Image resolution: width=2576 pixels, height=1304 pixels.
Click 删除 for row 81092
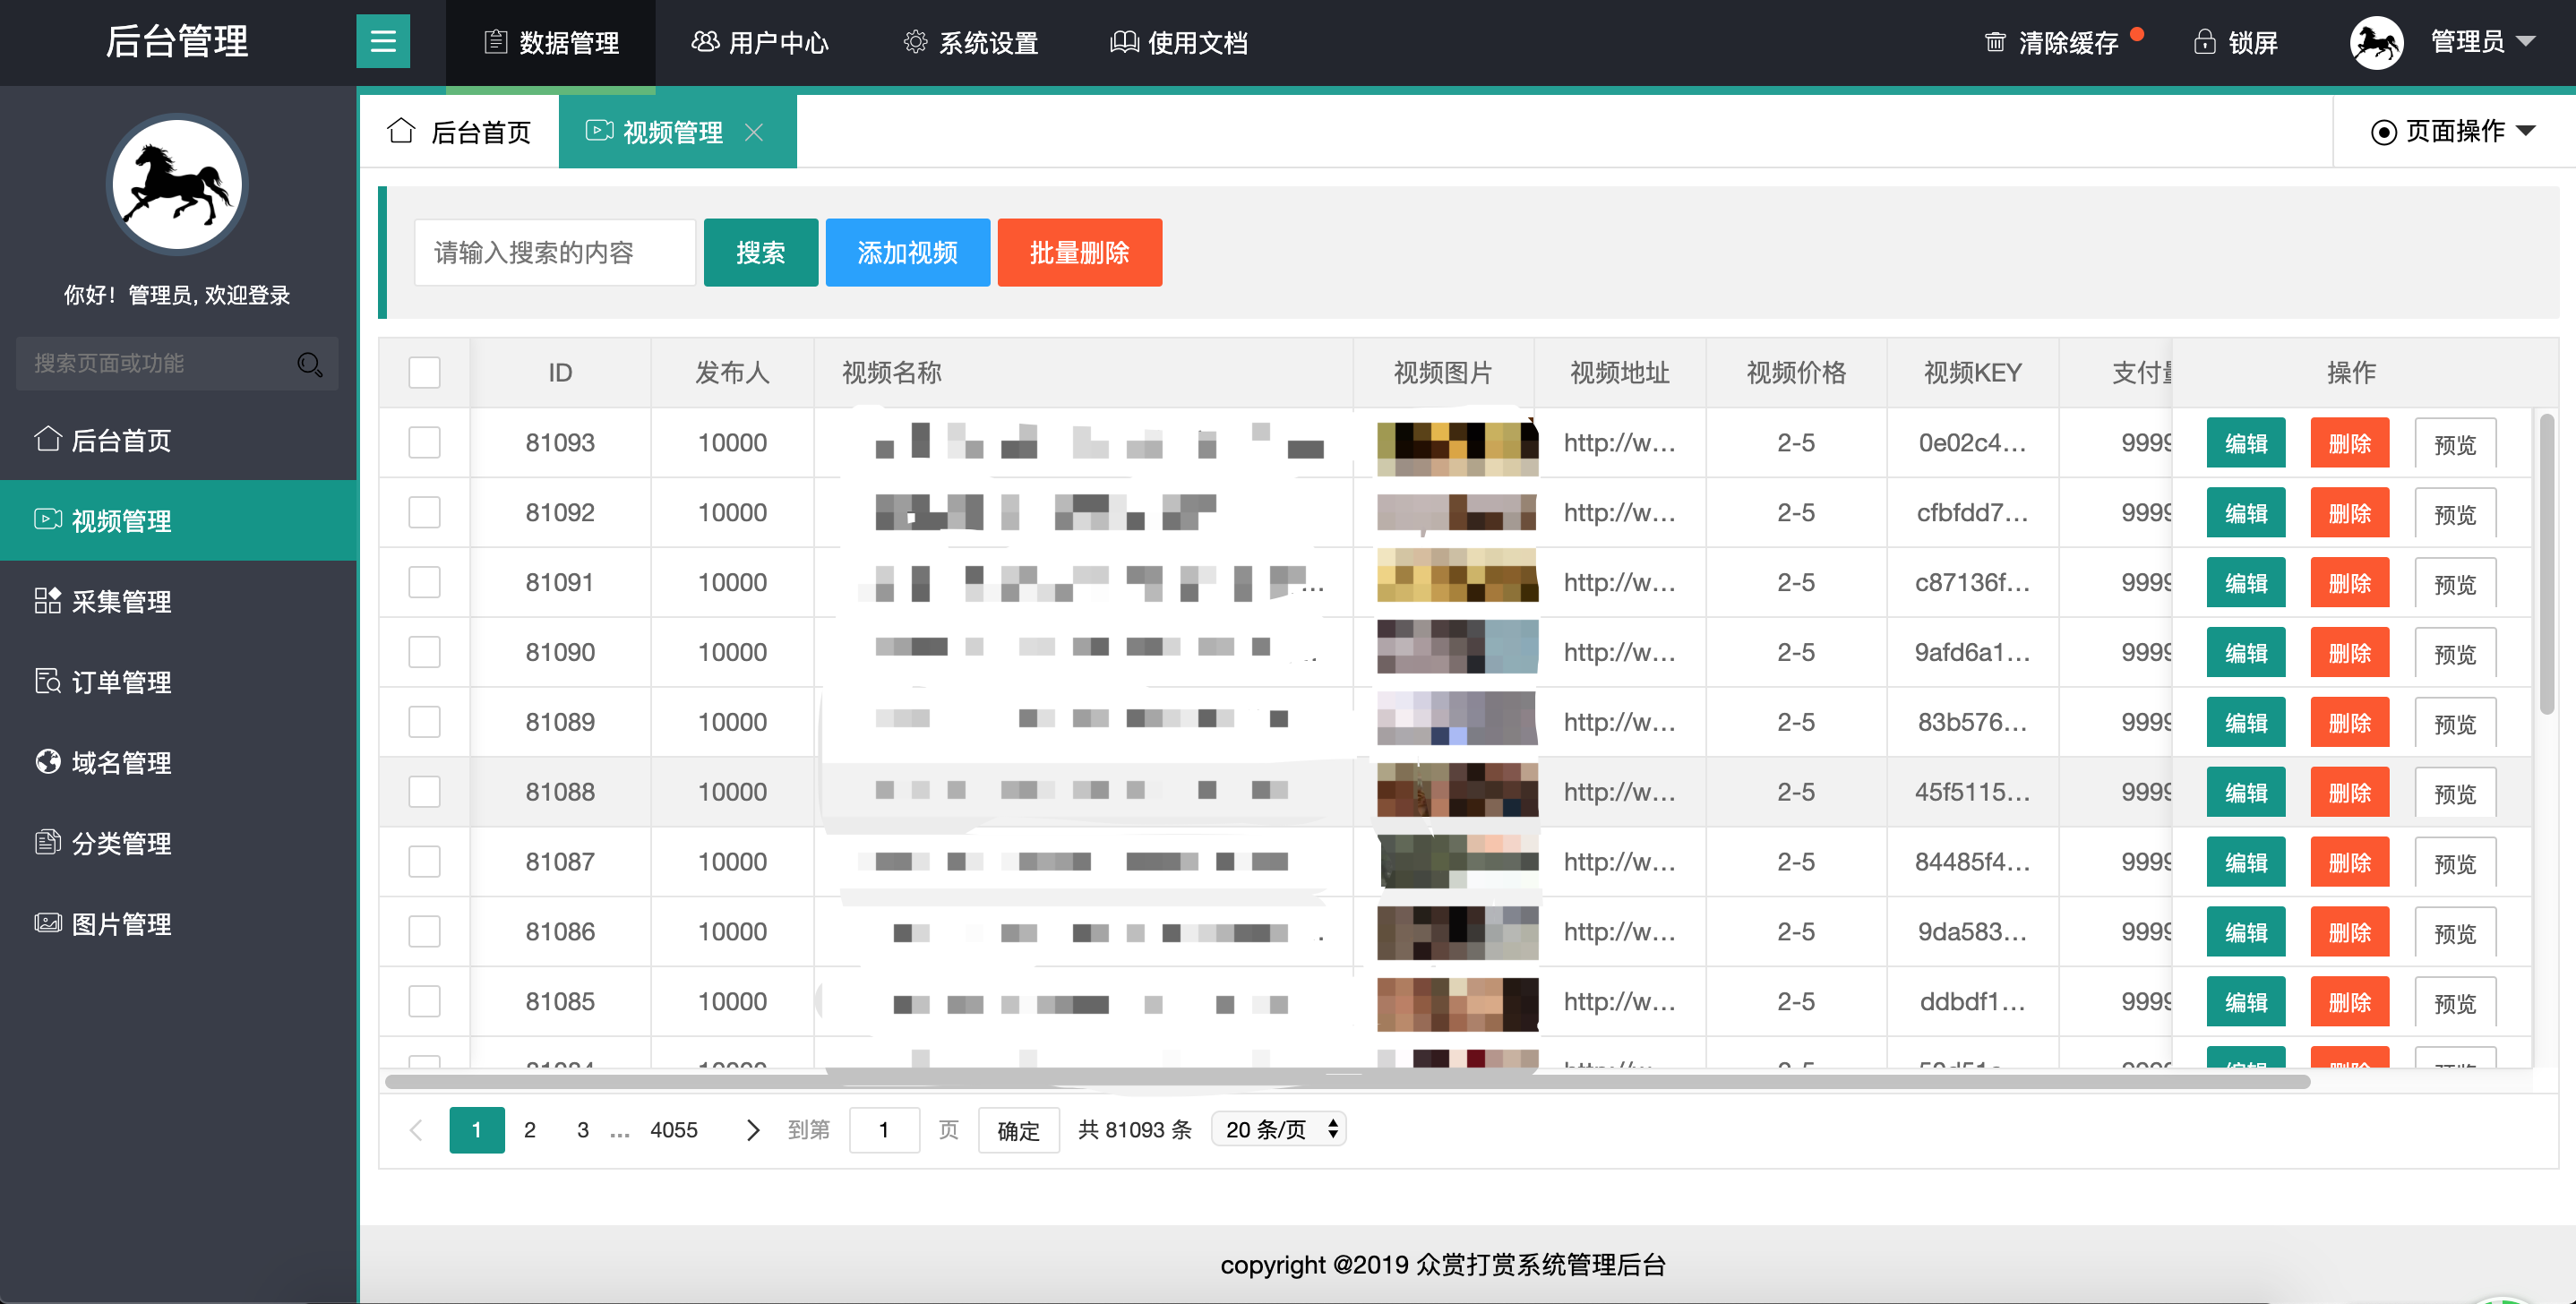pyautogui.click(x=2350, y=513)
